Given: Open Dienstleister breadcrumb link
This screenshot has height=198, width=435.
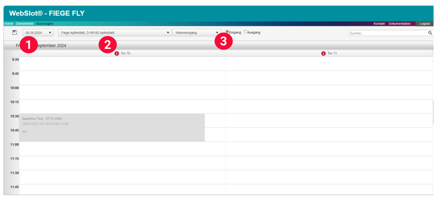Looking at the screenshot, I should (x=25, y=23).
